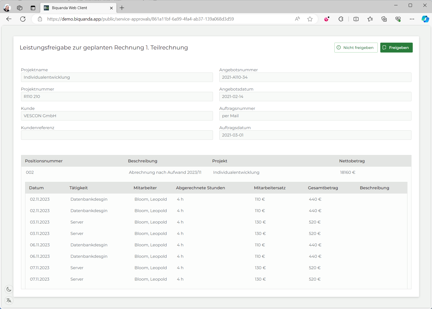Click the green Freigeben button

coord(396,48)
